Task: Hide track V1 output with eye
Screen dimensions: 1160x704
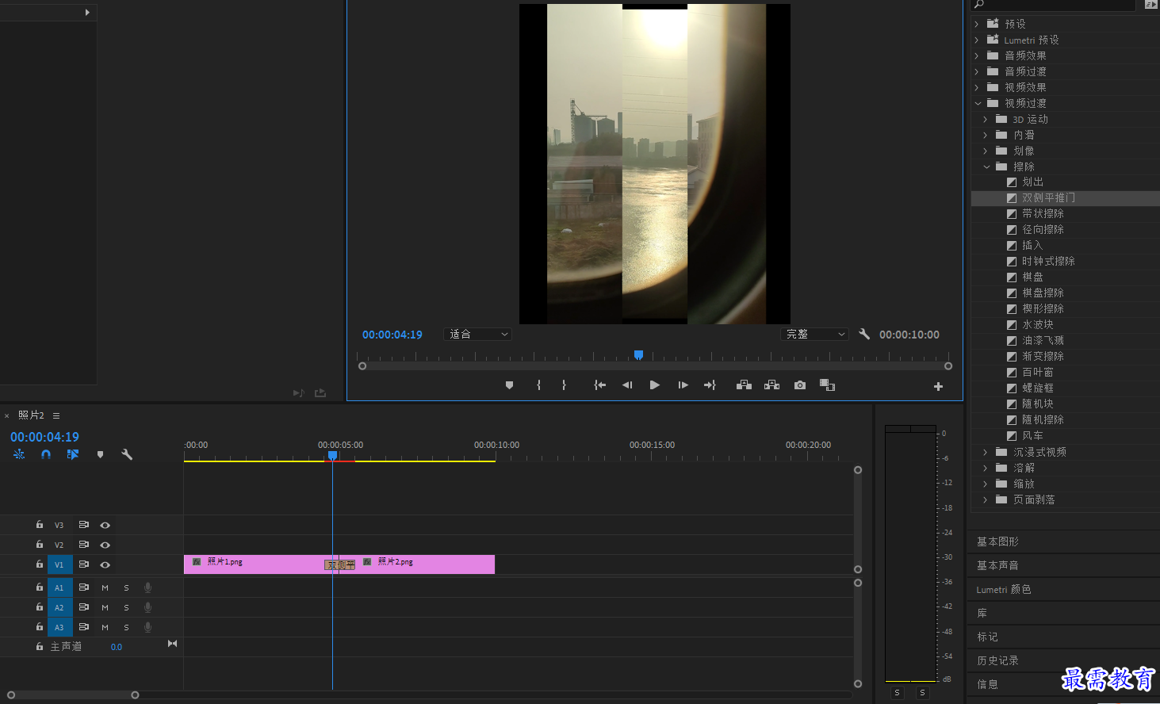Action: [105, 564]
